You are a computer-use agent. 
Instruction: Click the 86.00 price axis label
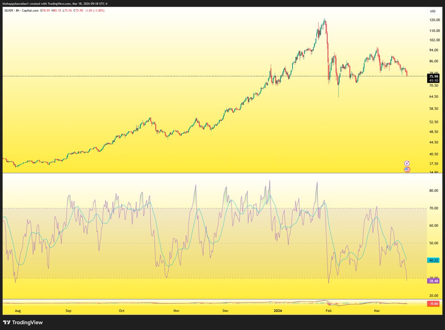(434, 61)
